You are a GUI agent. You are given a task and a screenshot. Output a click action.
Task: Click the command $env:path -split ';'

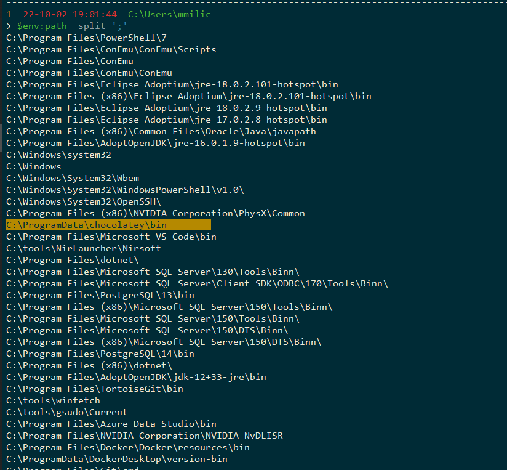72,26
